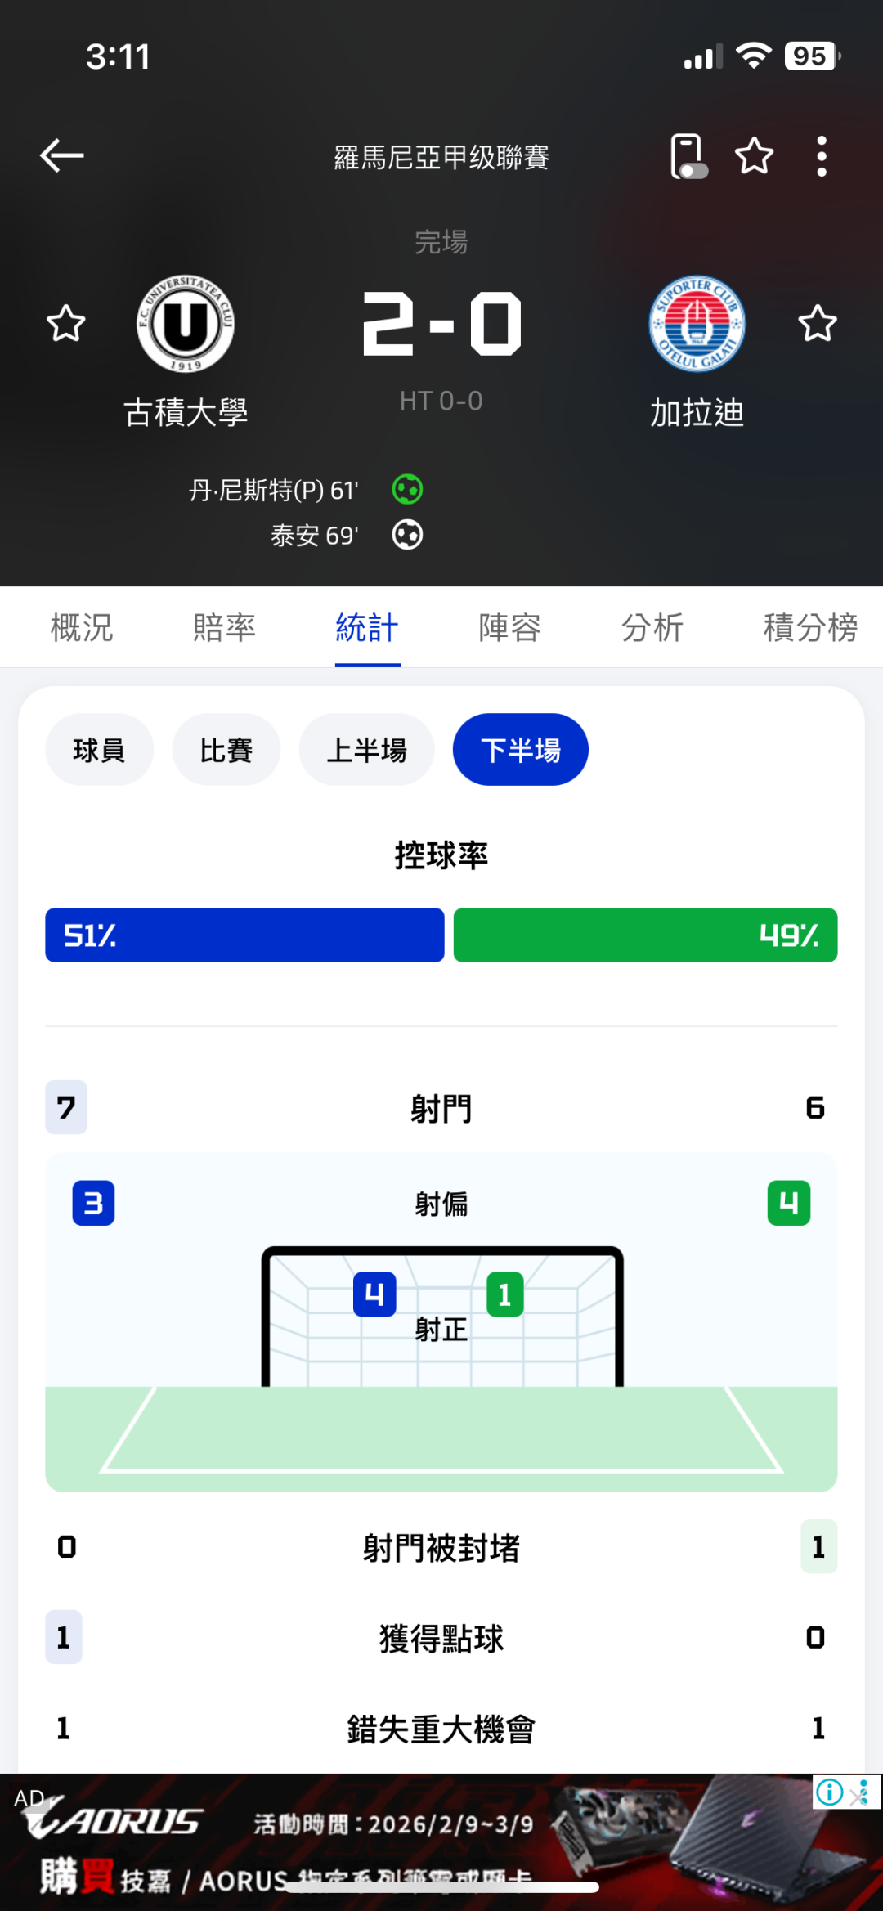The width and height of the screenshot is (883, 1911).
Task: Tap the blue 51% possession bar
Action: point(244,935)
